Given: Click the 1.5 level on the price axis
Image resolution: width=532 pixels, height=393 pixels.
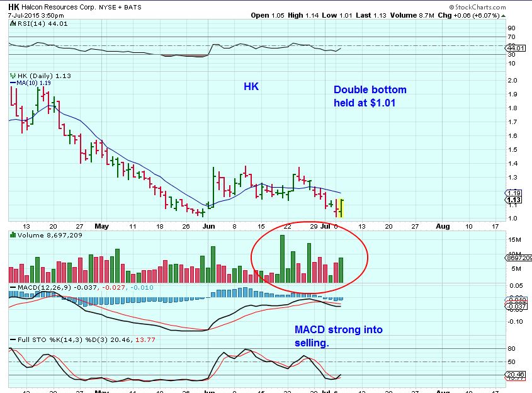Looking at the screenshot, I should click(x=512, y=150).
